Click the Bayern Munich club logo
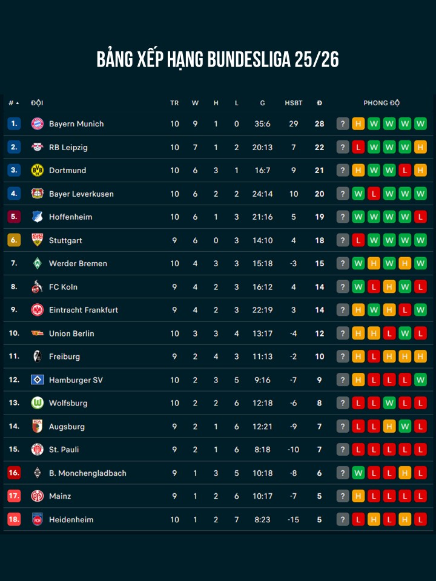The width and height of the screenshot is (436, 581). pyautogui.click(x=38, y=124)
